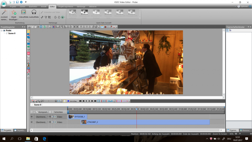Toggle visibility eye of the BYFE6588_1 layer
Screen dimensions: 252x142
click(32, 117)
